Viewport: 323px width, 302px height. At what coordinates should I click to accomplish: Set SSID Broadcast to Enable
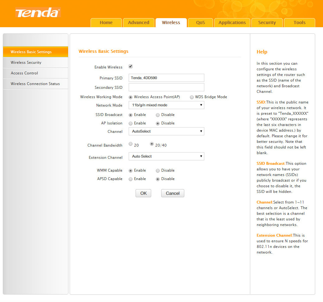tap(130, 115)
